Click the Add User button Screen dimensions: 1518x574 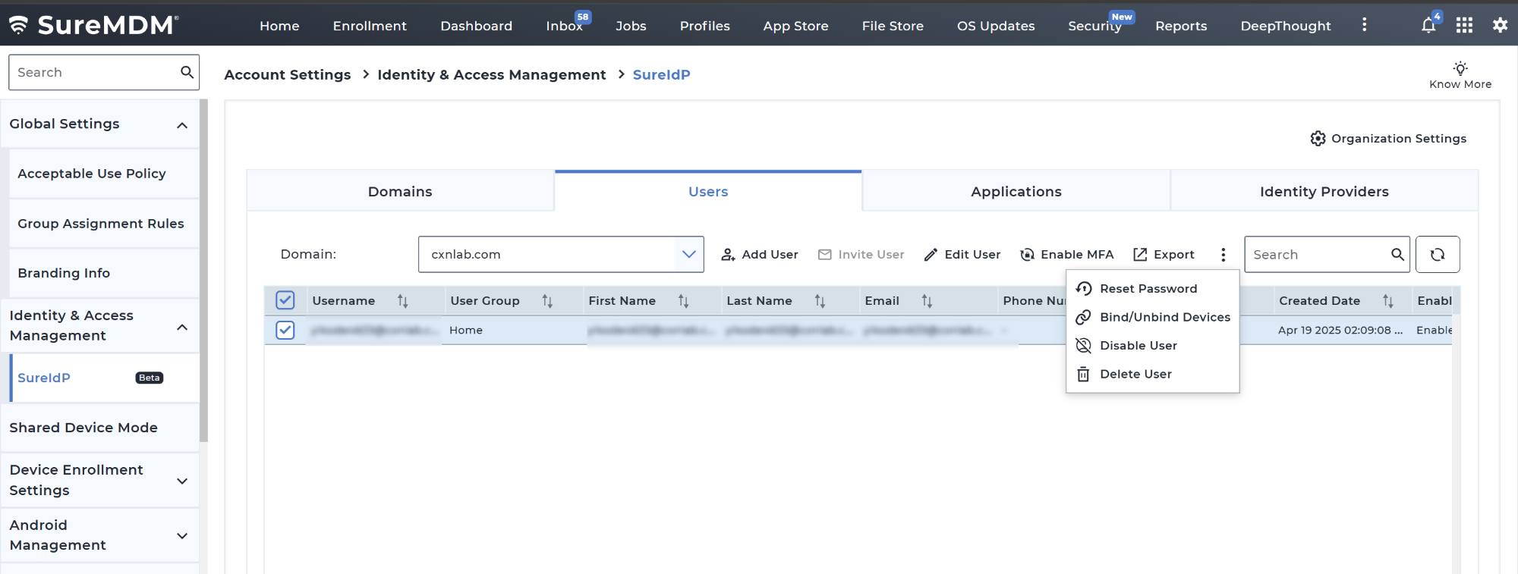point(760,255)
